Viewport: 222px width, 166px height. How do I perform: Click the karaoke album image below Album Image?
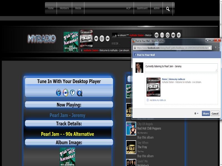tap(67, 157)
